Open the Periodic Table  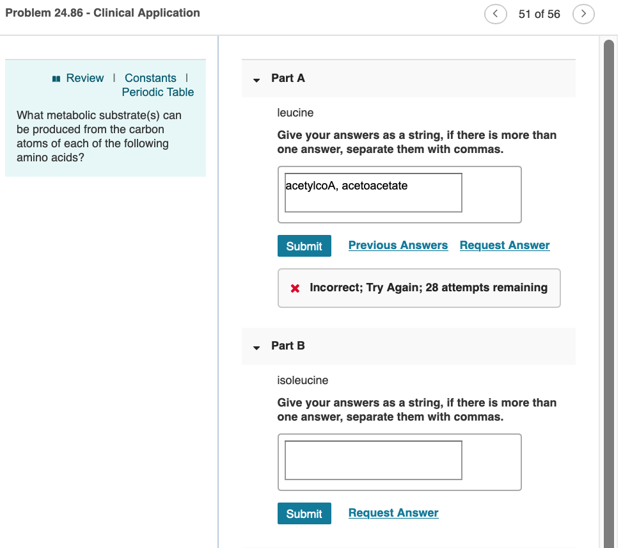point(157,92)
